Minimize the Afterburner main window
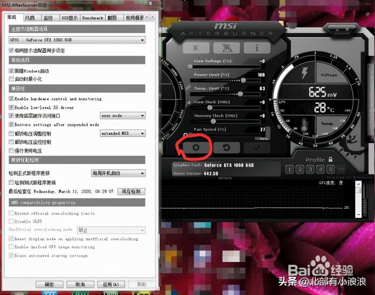The image size is (375, 295). coord(337,30)
